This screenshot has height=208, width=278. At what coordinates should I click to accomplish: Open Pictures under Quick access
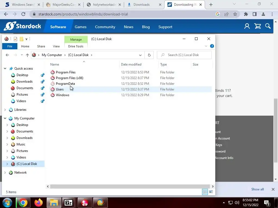click(22, 95)
